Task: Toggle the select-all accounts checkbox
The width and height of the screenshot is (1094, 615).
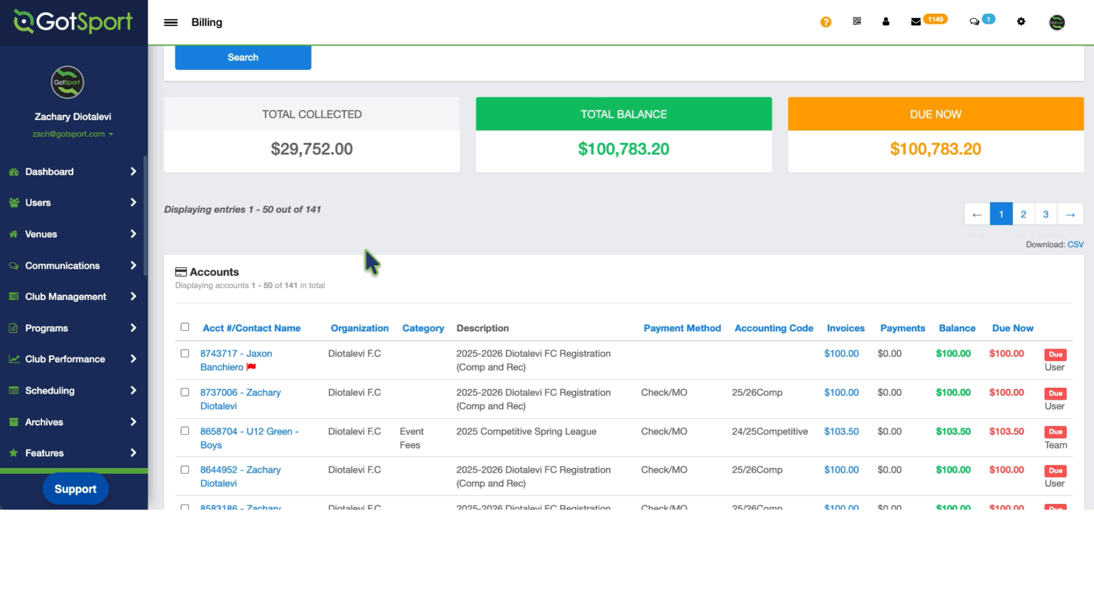Action: pyautogui.click(x=185, y=327)
